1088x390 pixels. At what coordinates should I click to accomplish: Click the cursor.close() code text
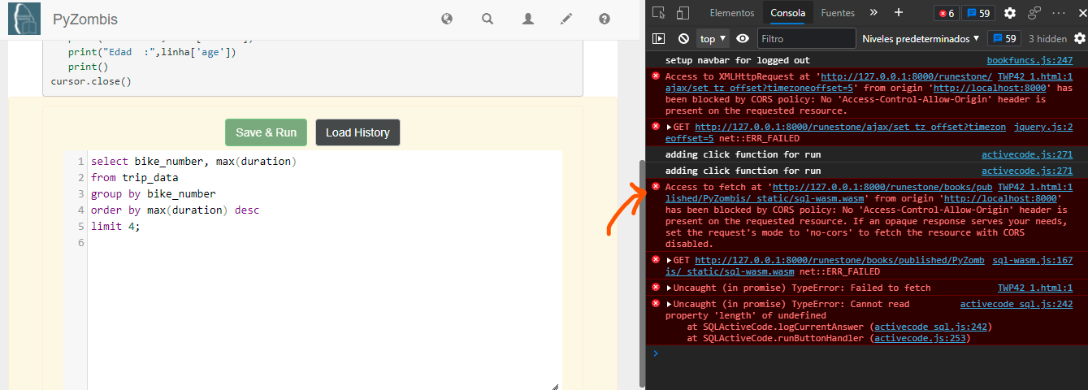click(91, 81)
